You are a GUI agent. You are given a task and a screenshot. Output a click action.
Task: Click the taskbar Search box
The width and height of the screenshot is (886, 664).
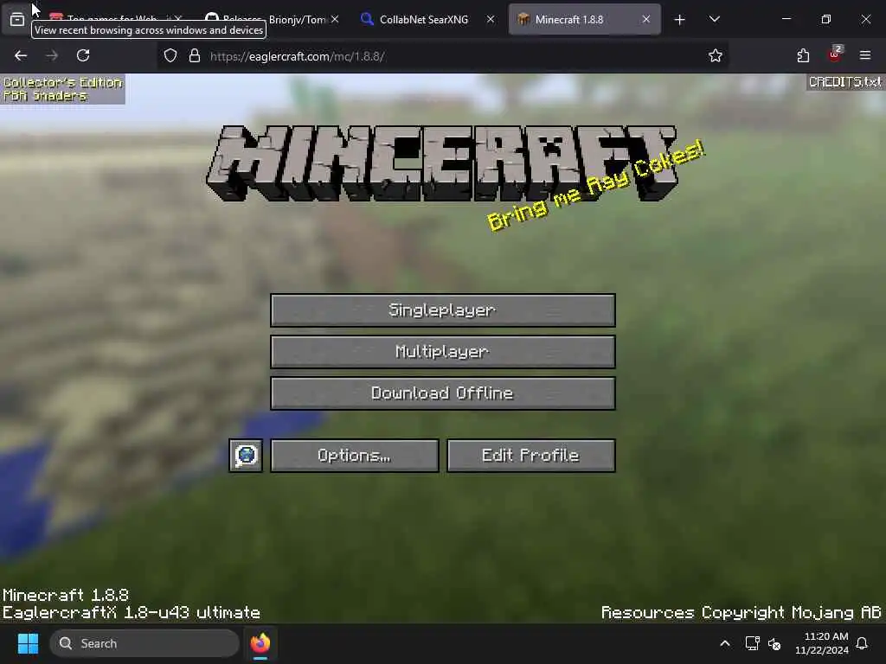144,643
